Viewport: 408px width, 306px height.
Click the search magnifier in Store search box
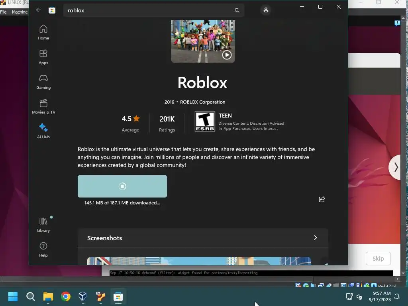[237, 10]
